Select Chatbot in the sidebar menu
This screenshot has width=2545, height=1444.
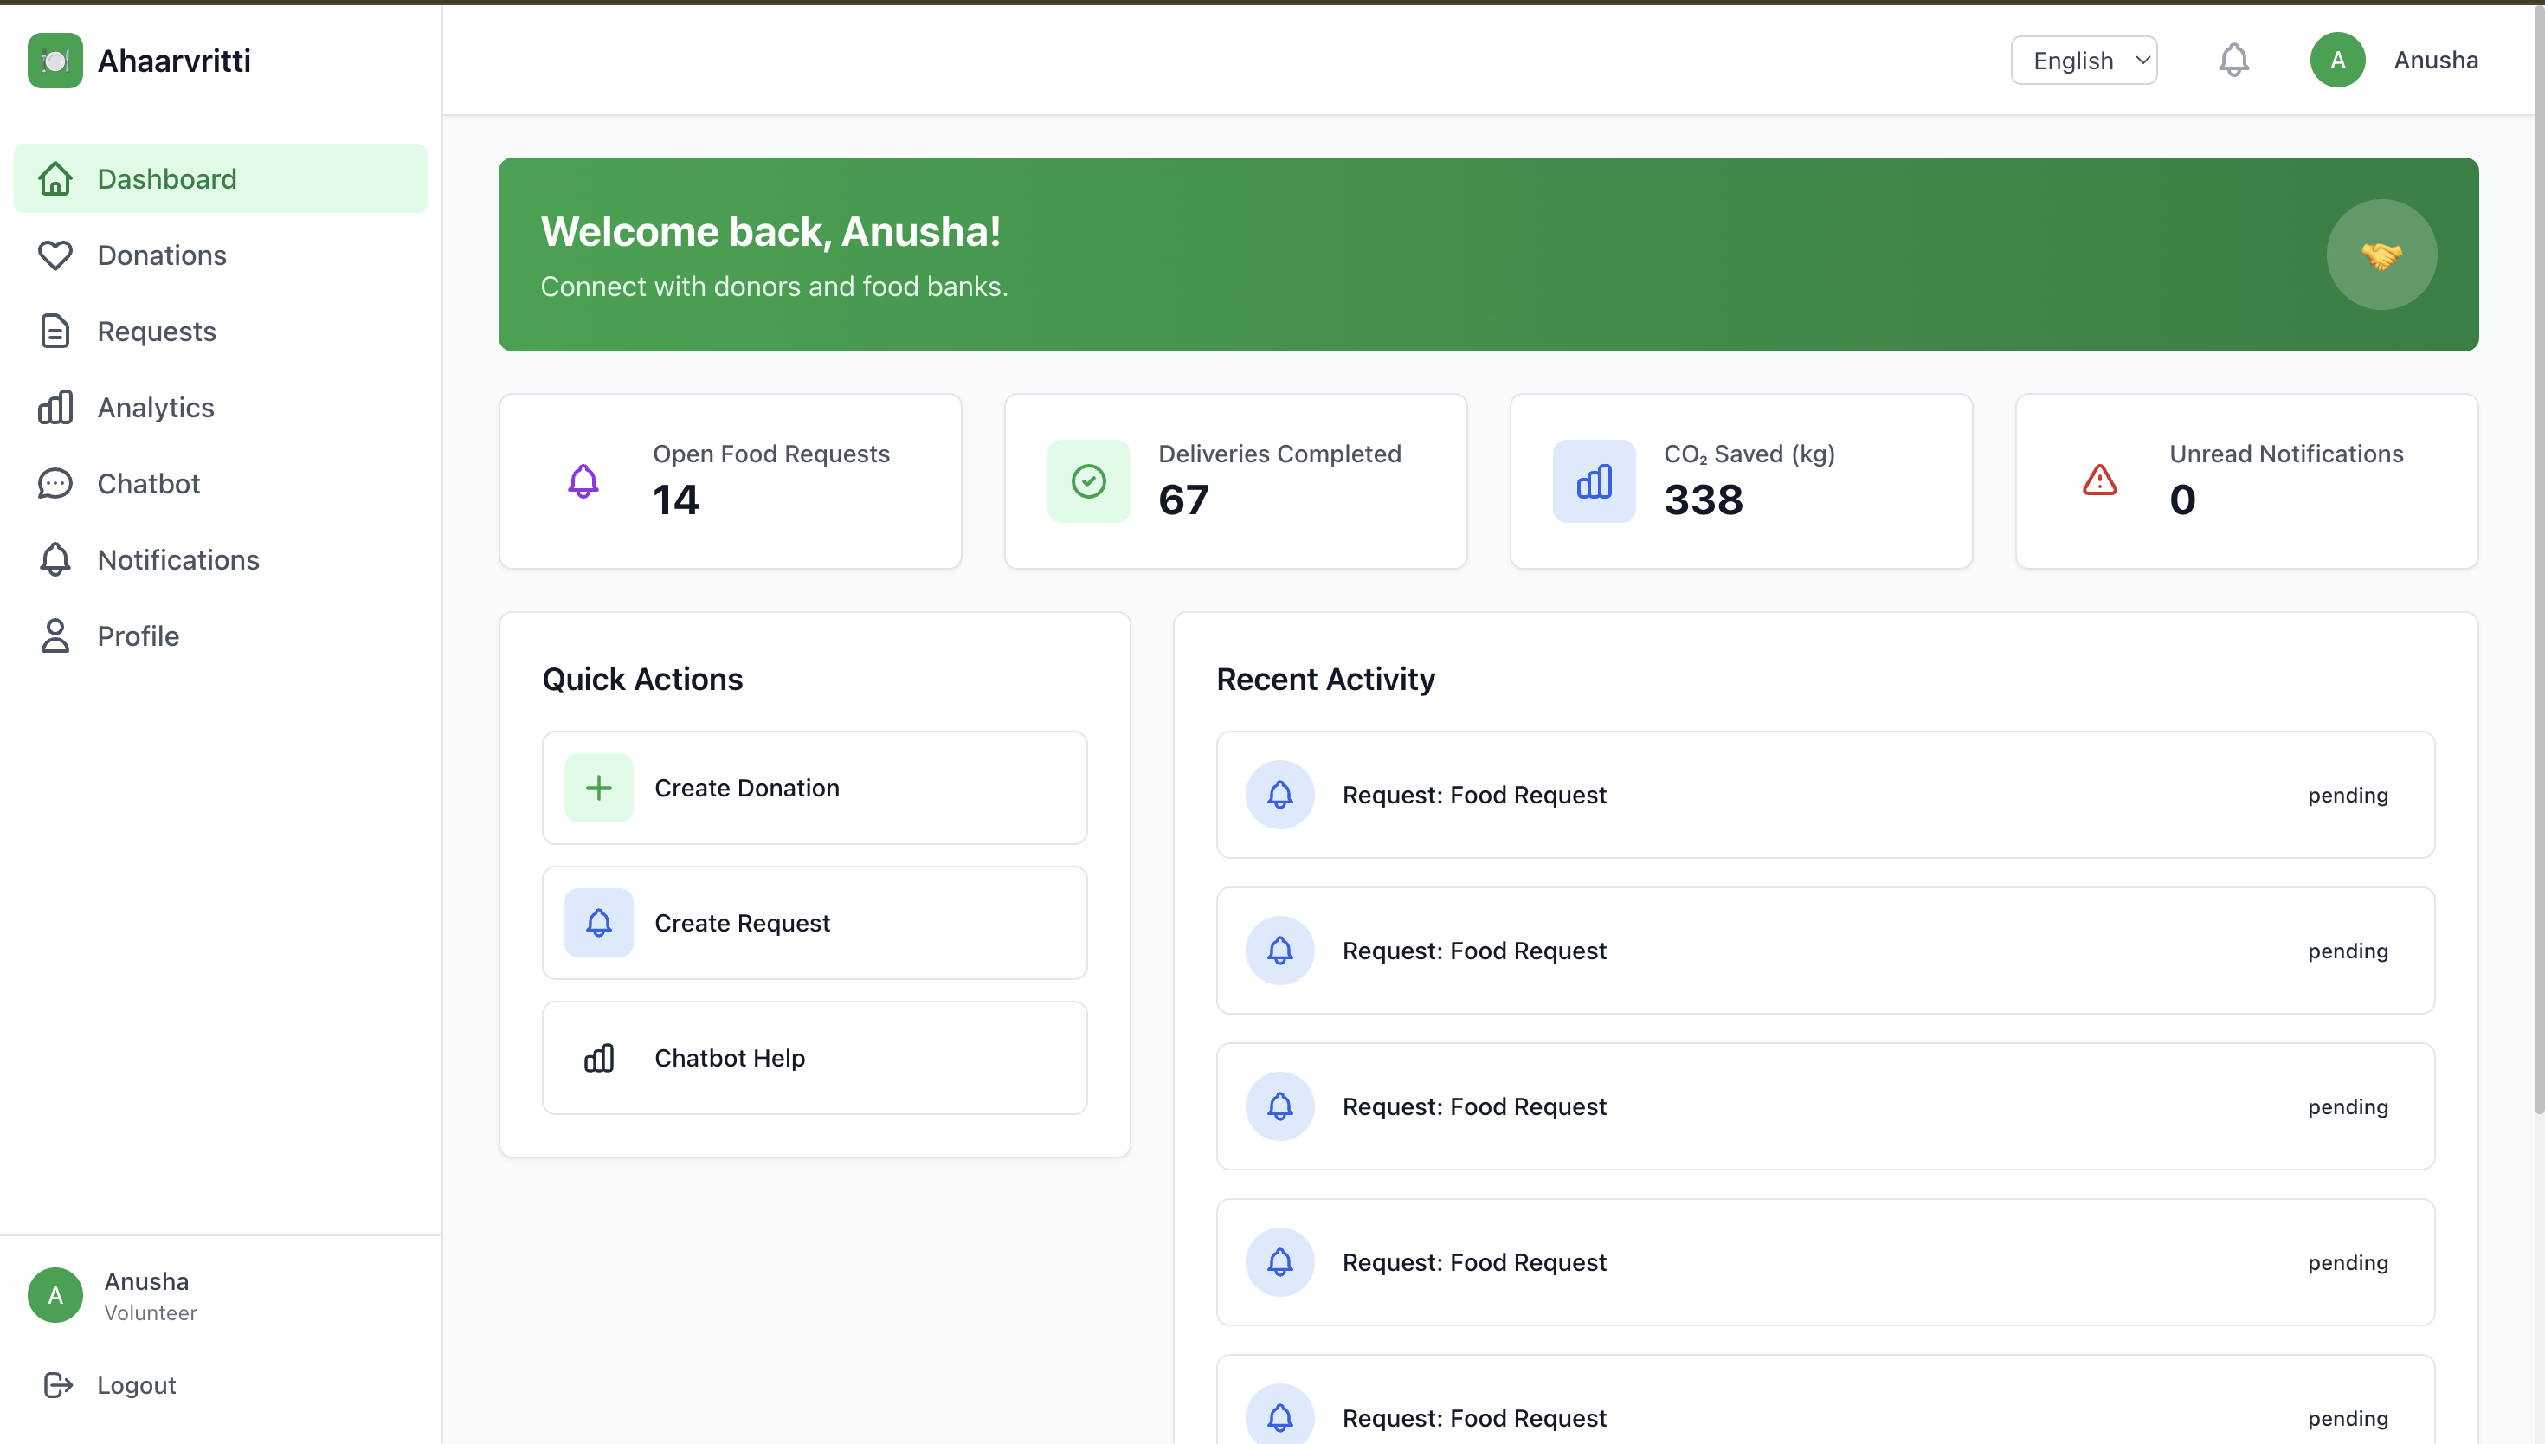coord(149,484)
